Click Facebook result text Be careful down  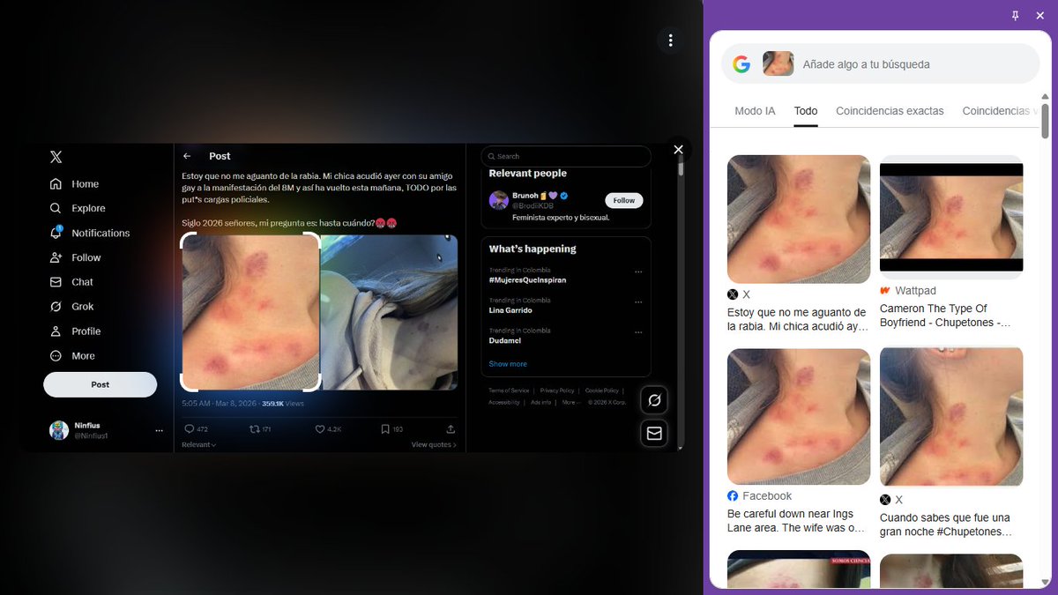click(796, 521)
